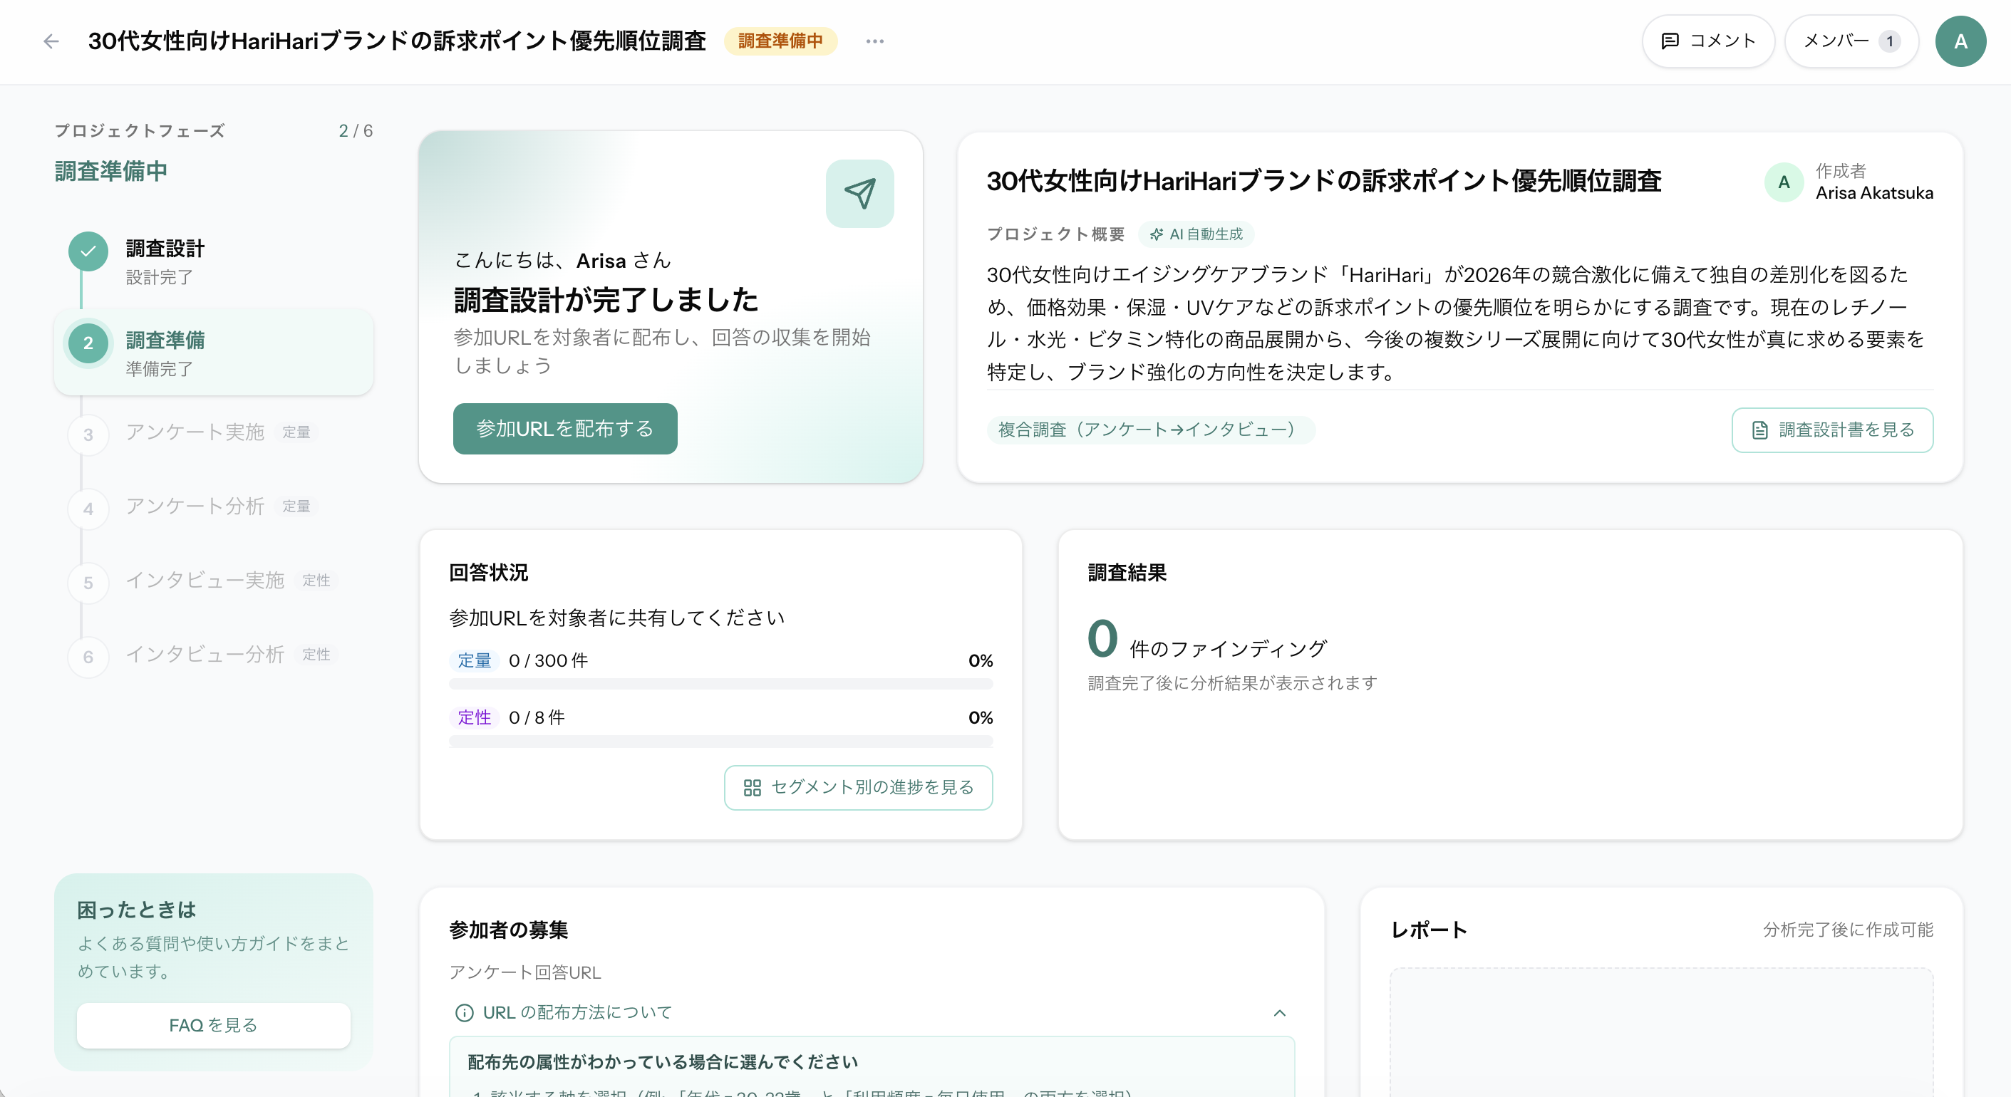Image resolution: width=2011 pixels, height=1097 pixels.
Task: Click FAQ を見る button
Action: pos(213,1025)
